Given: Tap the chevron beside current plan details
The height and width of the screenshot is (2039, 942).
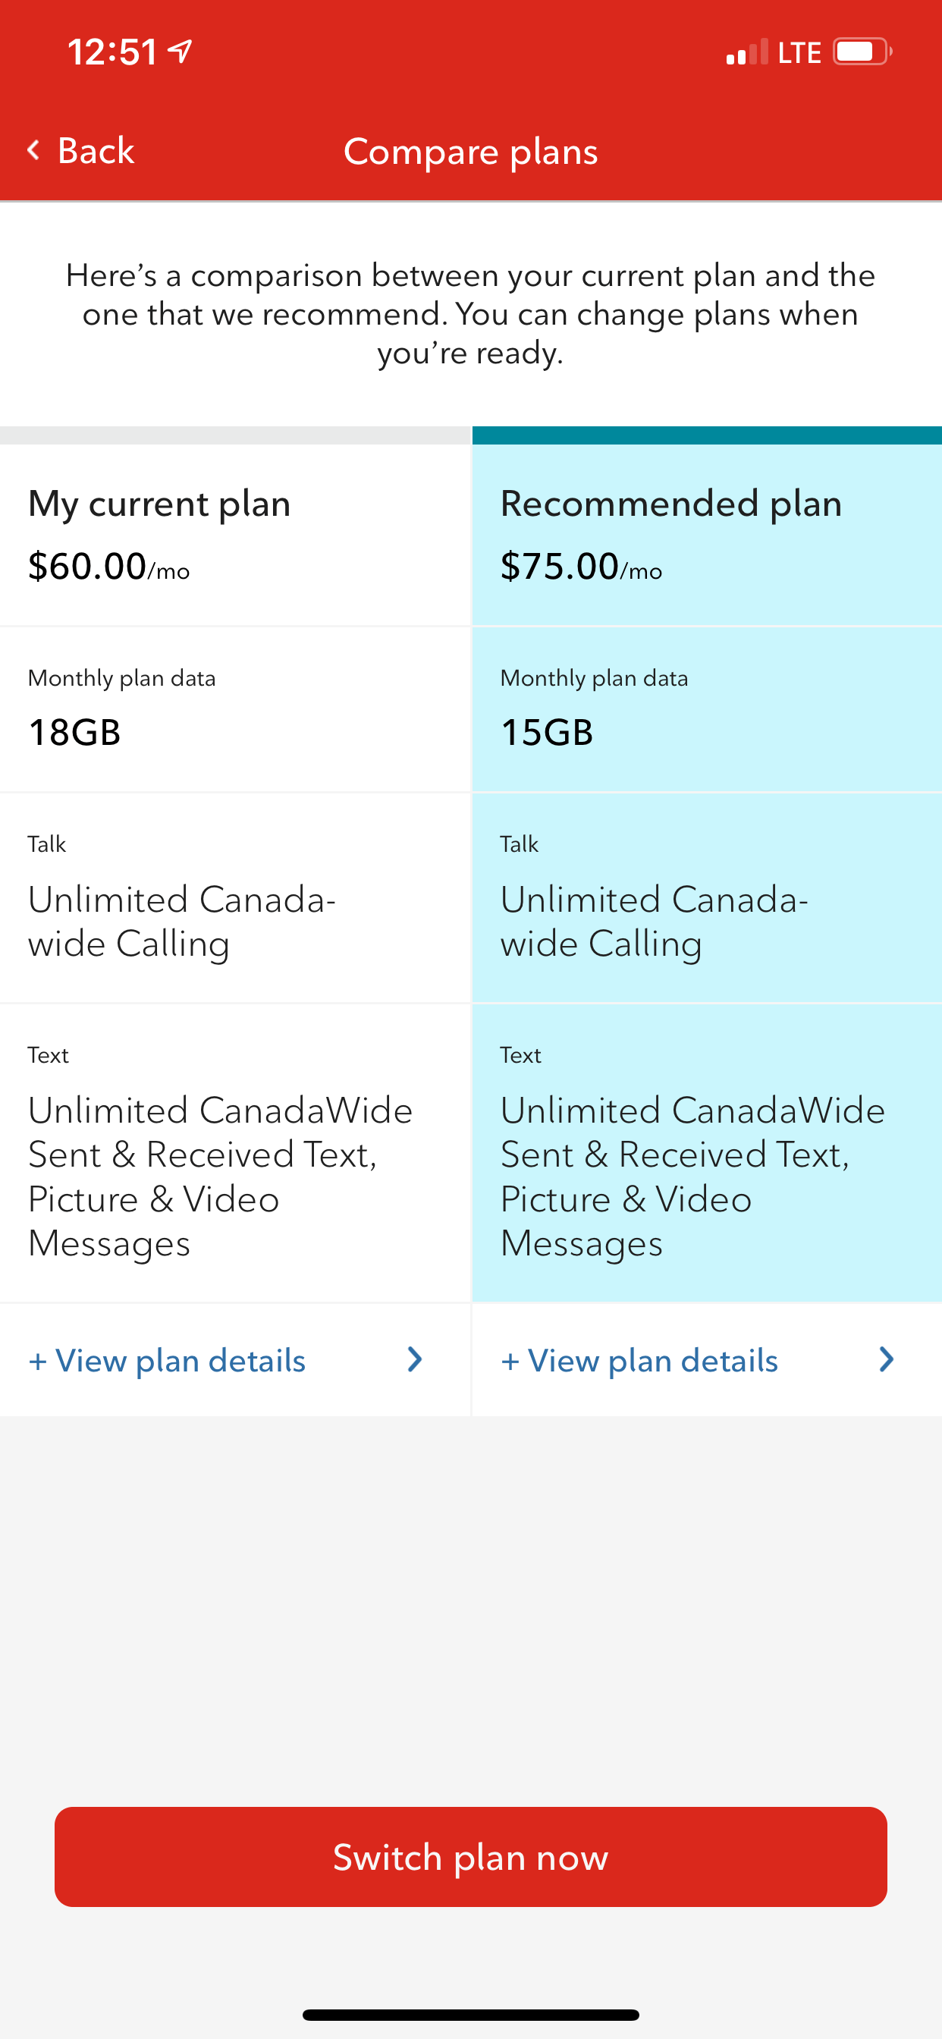Looking at the screenshot, I should coord(414,1360).
